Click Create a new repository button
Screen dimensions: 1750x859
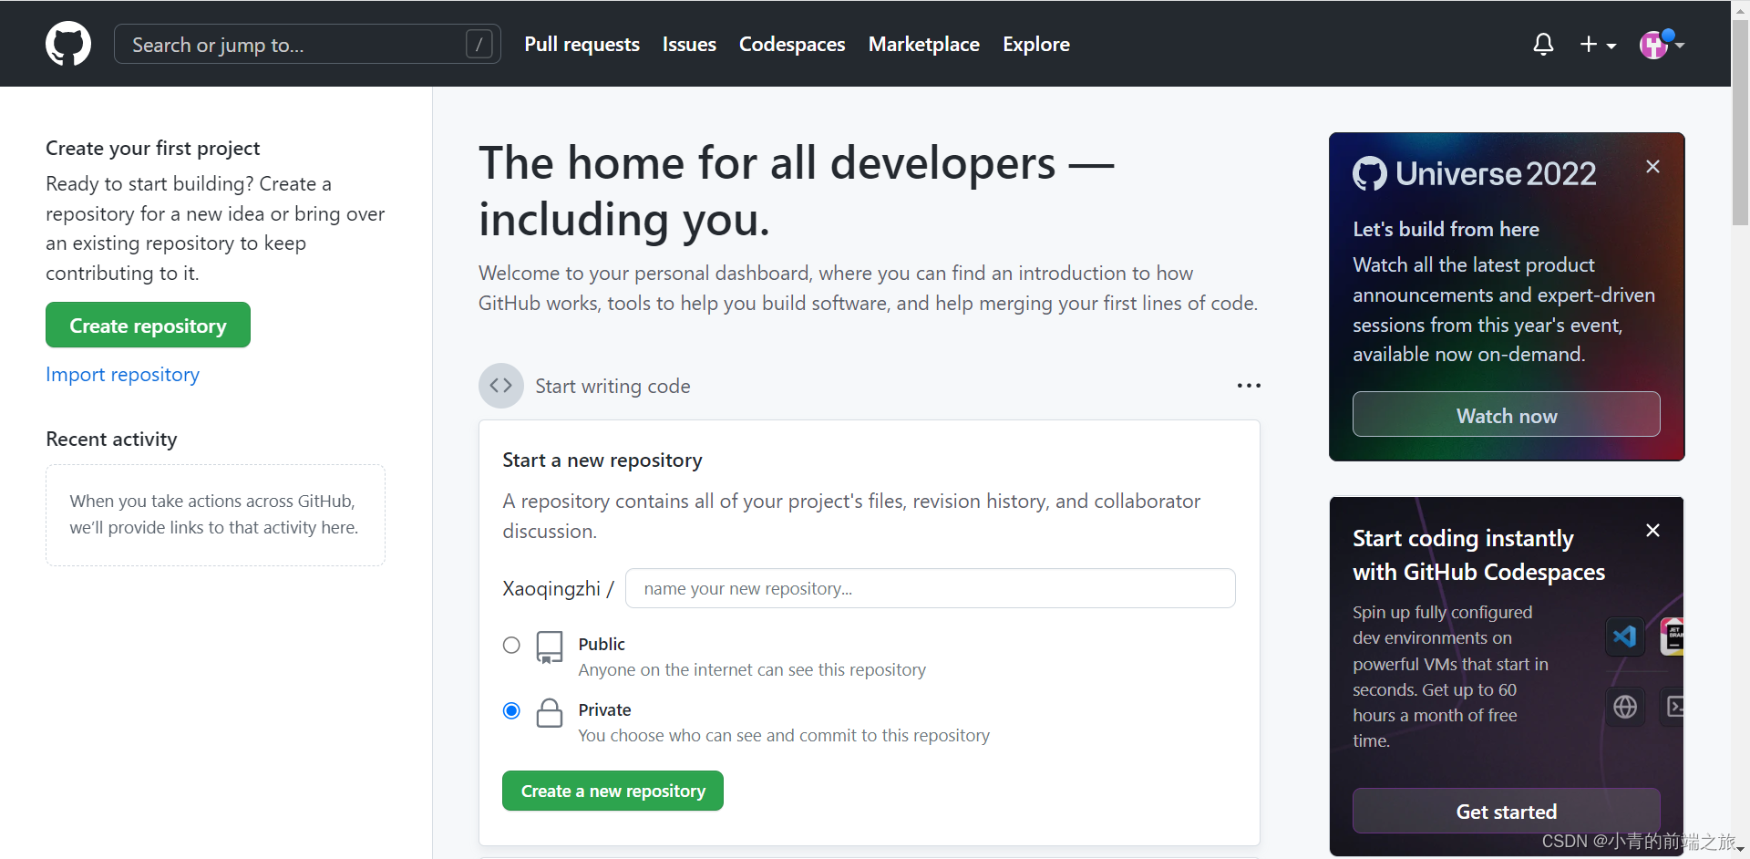[x=612, y=791]
